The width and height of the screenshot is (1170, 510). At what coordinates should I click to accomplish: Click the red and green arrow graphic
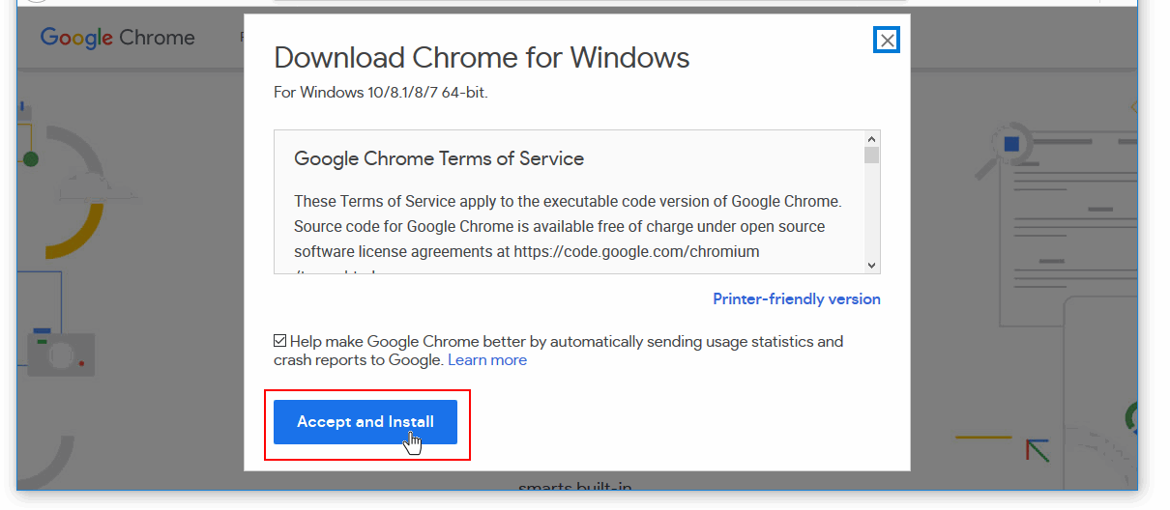click(x=1038, y=449)
